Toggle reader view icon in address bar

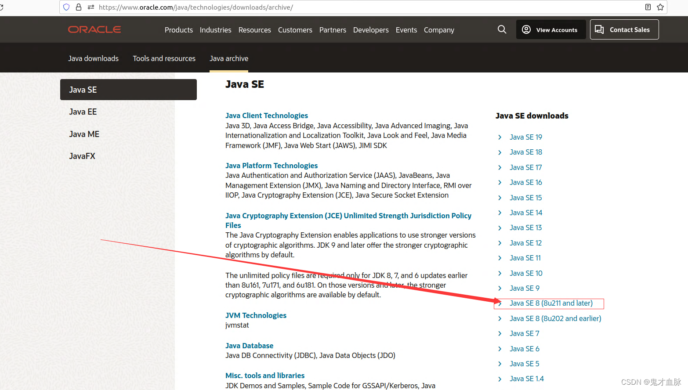648,7
